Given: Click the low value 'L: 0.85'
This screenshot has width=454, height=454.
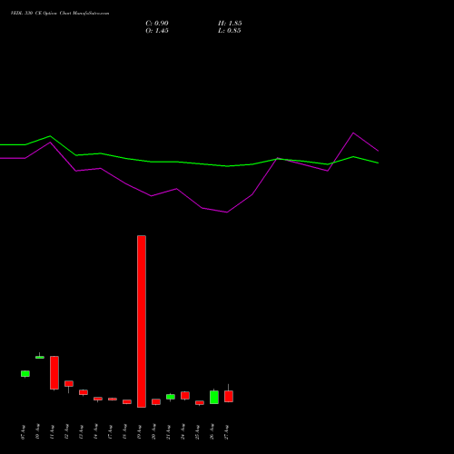Looking at the screenshot, I should (x=230, y=31).
